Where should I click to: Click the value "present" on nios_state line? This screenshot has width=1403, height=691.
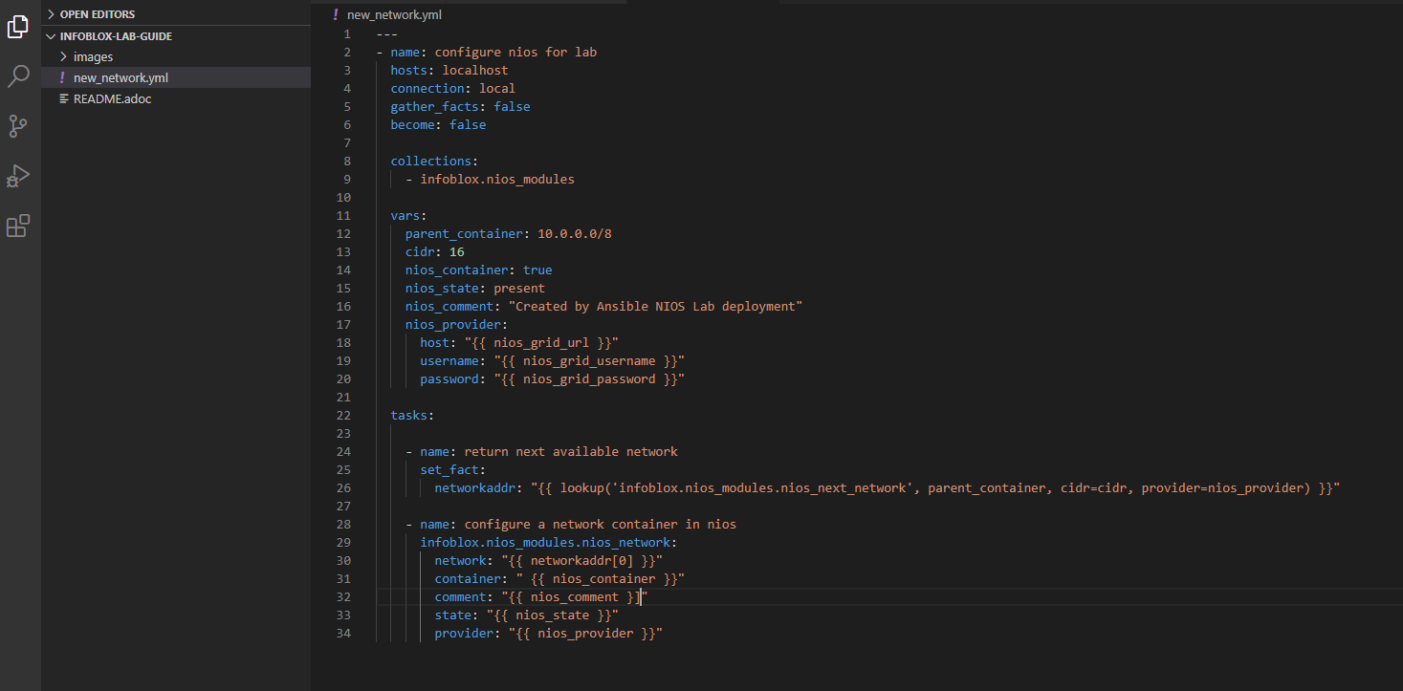pos(519,288)
